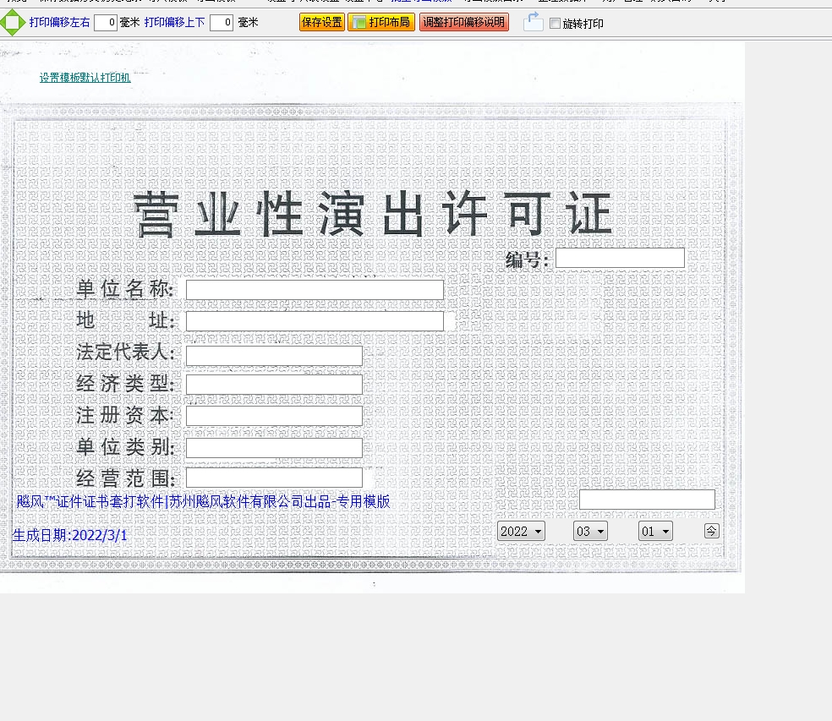832x721 pixels.
Task: Open the day 01 dropdown
Action: pyautogui.click(x=655, y=531)
